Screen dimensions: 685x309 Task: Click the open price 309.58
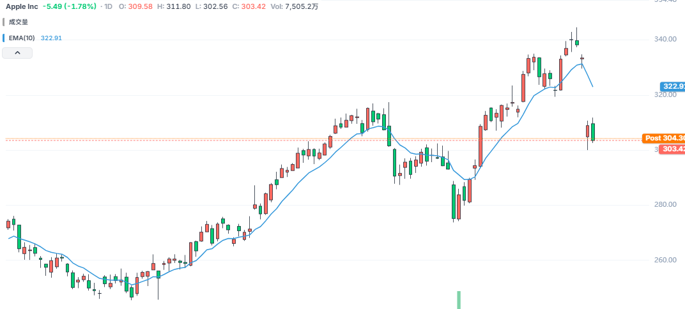tap(140, 7)
